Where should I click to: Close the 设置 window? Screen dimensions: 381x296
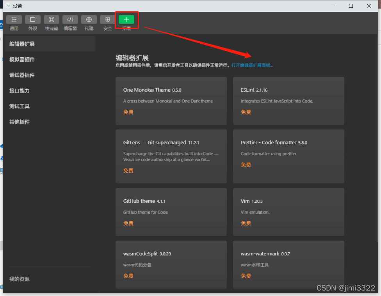tap(369, 6)
